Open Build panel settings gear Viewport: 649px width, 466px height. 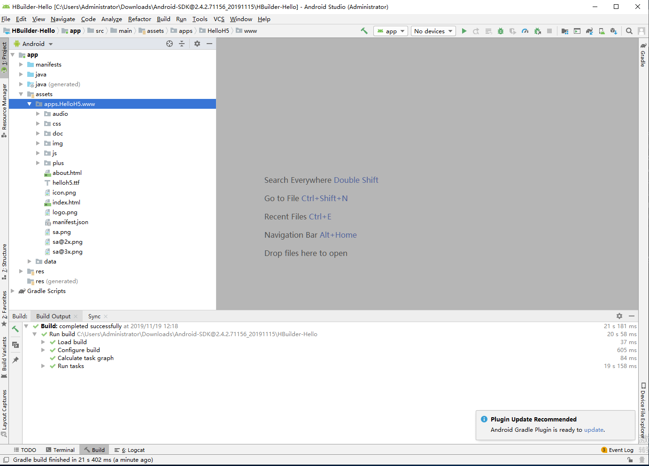(x=619, y=316)
